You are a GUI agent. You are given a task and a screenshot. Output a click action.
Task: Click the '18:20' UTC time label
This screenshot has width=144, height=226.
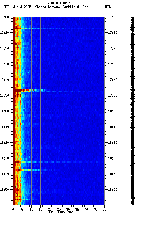[x=113, y=143]
